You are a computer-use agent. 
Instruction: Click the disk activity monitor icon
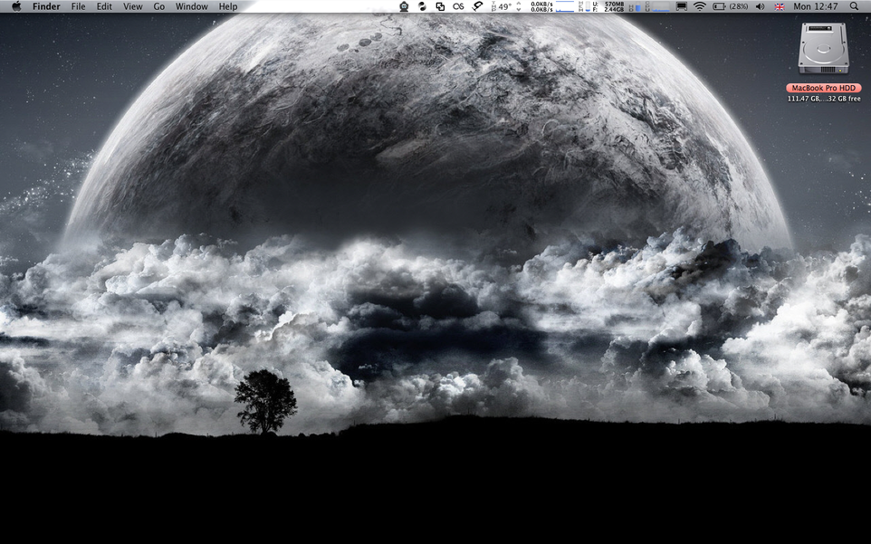(635, 6)
